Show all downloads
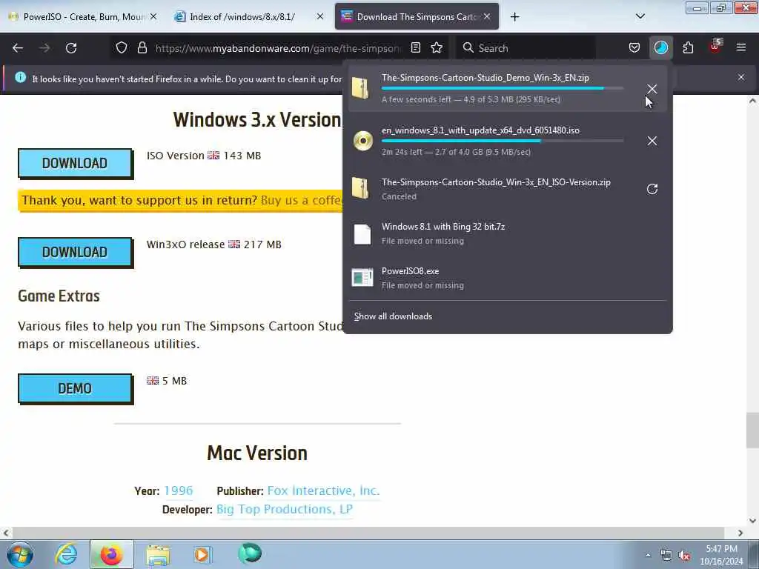This screenshot has width=759, height=569. [393, 316]
